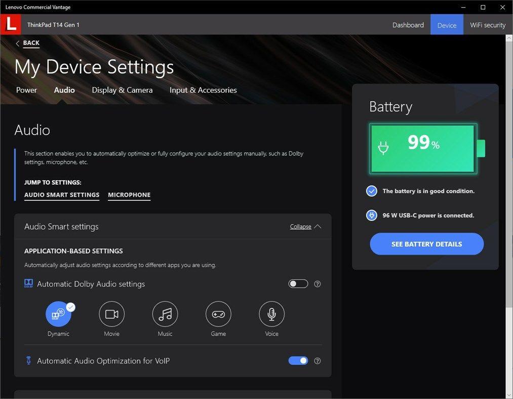Click the BACK navigation arrow
Image resolution: width=513 pixels, height=399 pixels.
point(19,43)
